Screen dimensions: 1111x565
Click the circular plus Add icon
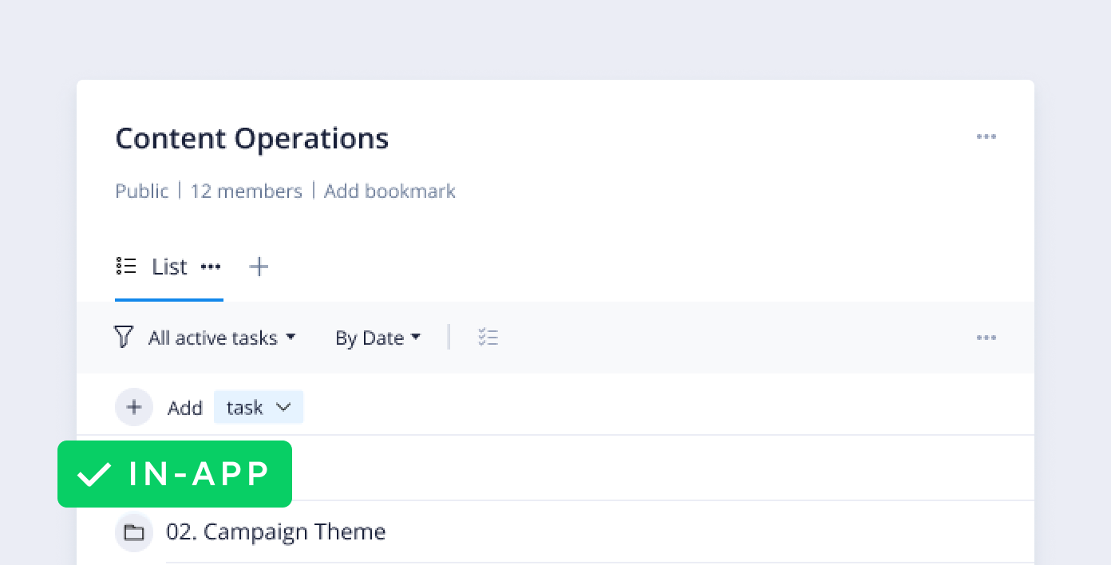click(x=133, y=407)
